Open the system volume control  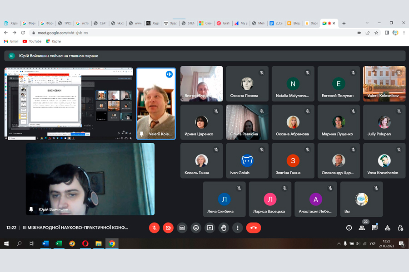click(358, 243)
